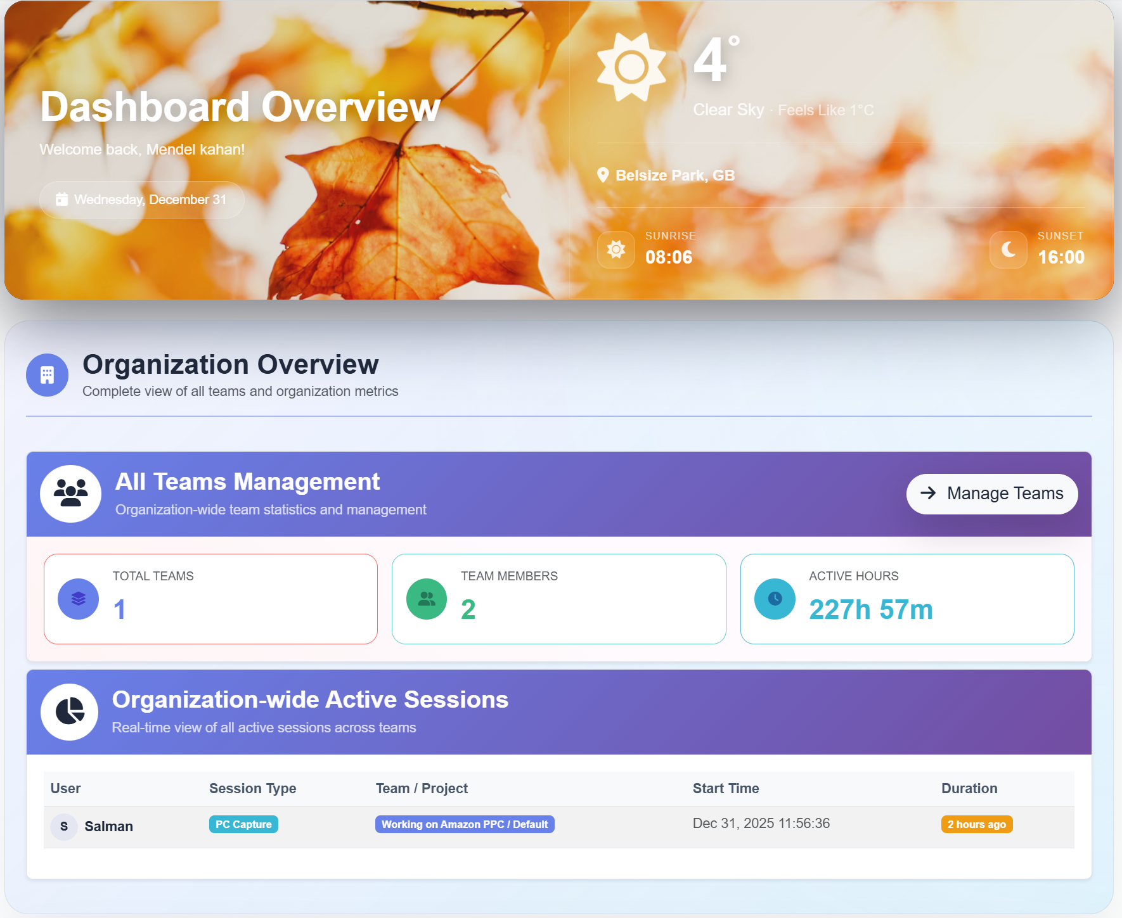The width and height of the screenshot is (1122, 918).
Task: Open Manage Teams
Action: click(991, 494)
